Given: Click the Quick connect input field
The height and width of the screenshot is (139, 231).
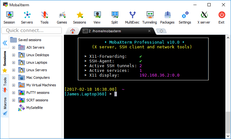Looking at the screenshot, I should pos(32,30).
